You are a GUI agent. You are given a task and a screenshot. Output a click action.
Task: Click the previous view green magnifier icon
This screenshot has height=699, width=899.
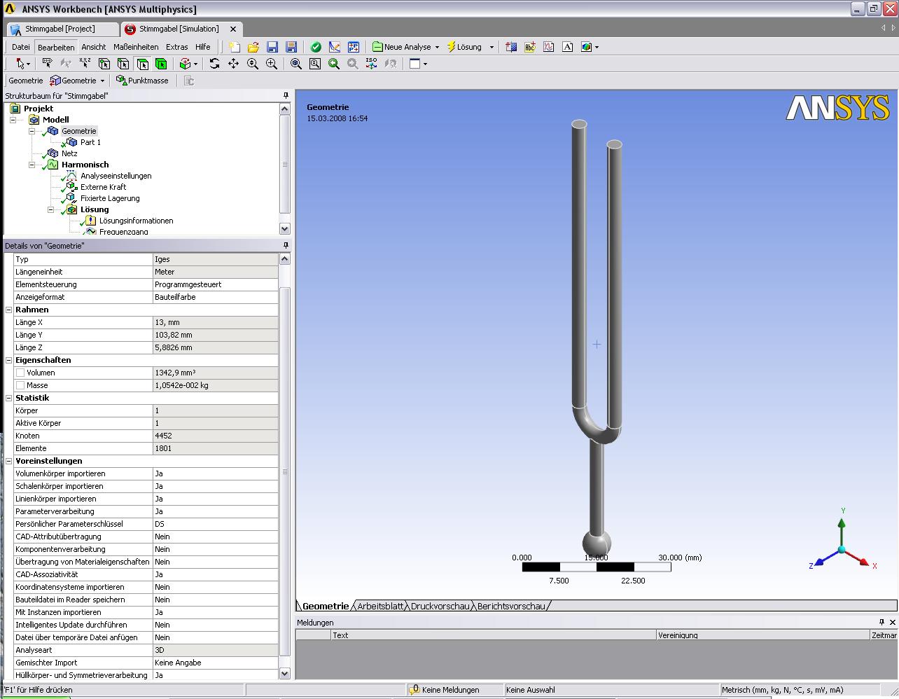point(334,64)
